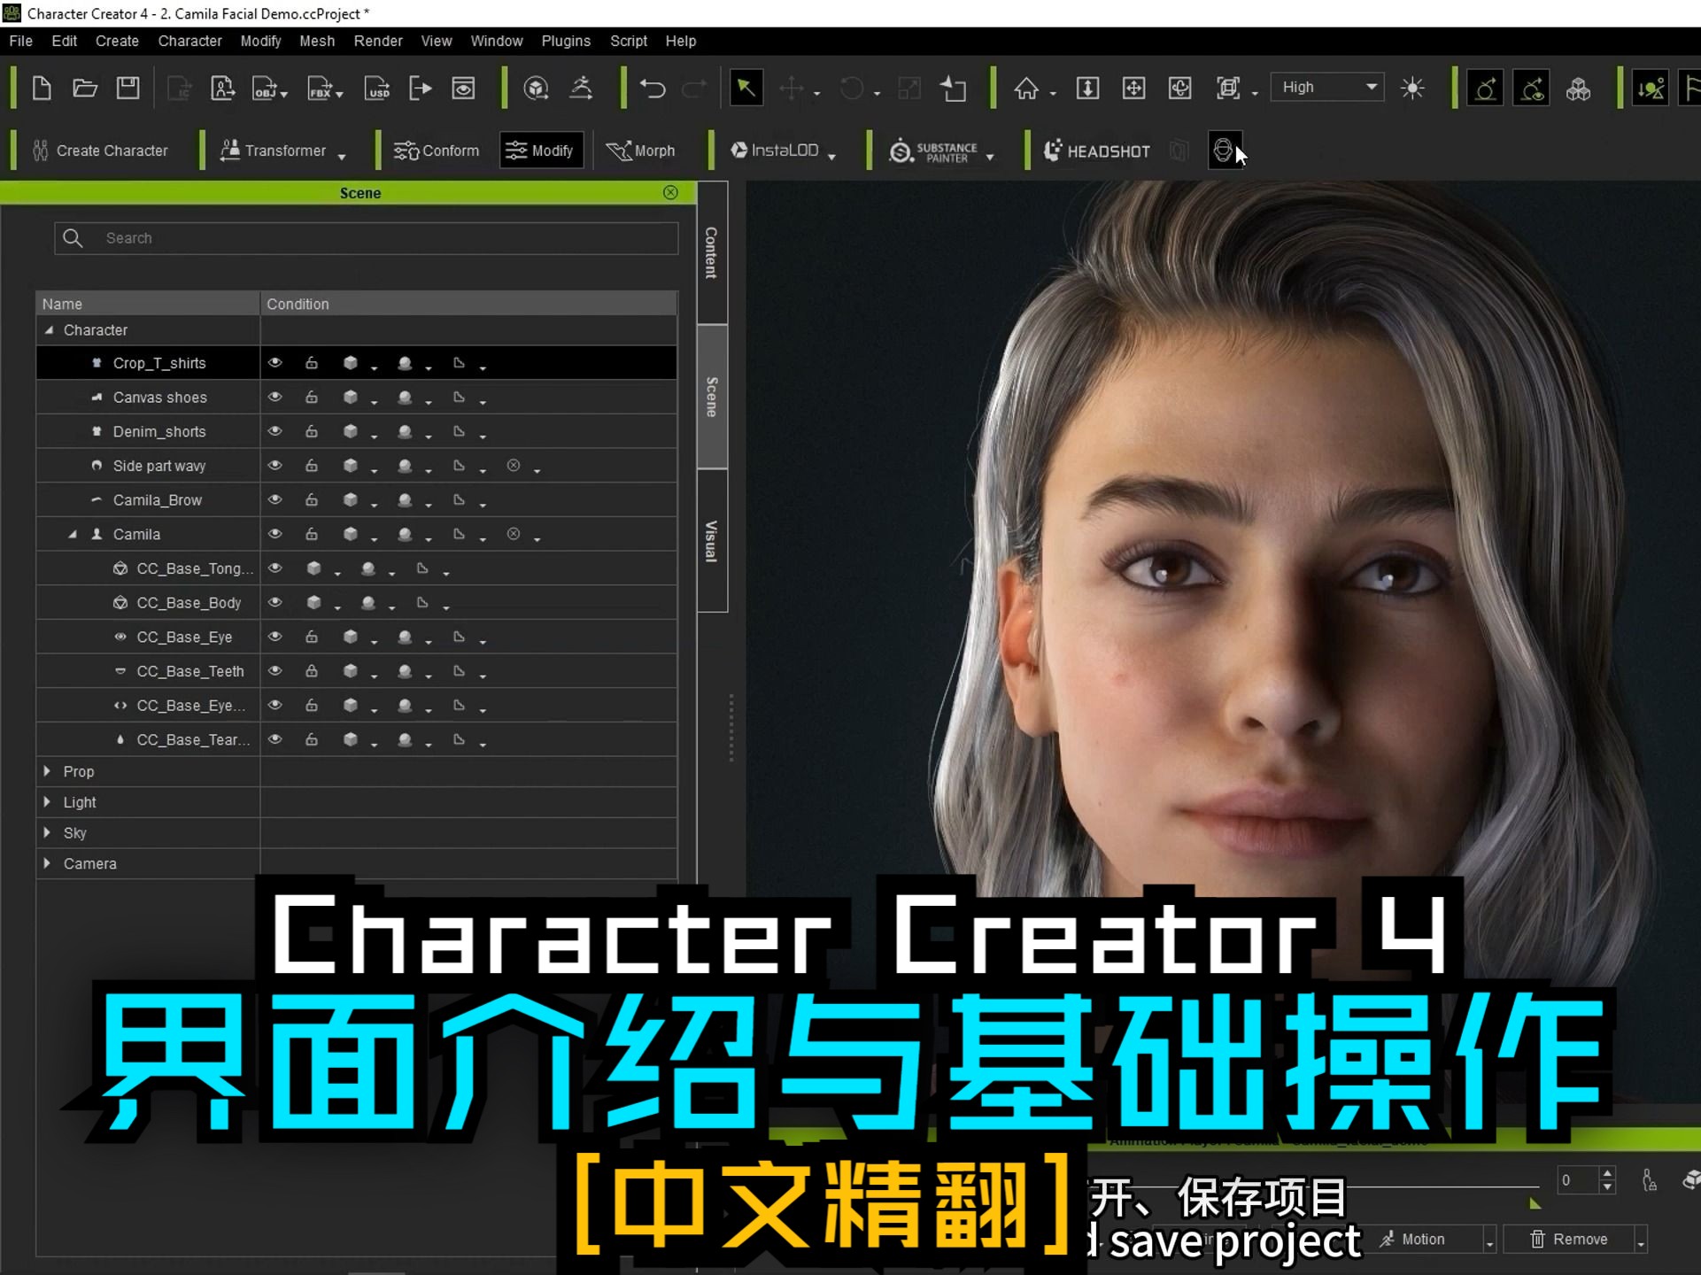The width and height of the screenshot is (1701, 1275).
Task: Click the Create Character button
Action: (x=100, y=151)
